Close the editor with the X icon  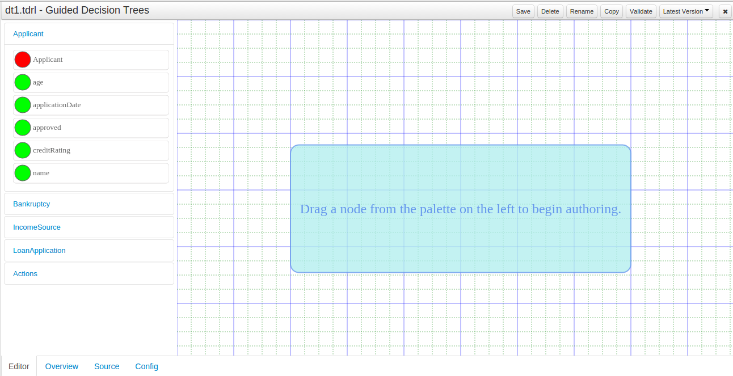(x=725, y=11)
